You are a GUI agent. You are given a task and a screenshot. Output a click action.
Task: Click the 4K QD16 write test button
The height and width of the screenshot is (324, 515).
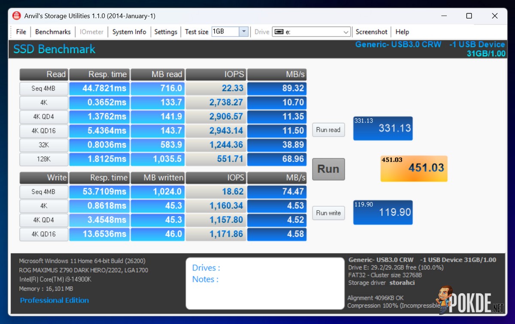44,234
